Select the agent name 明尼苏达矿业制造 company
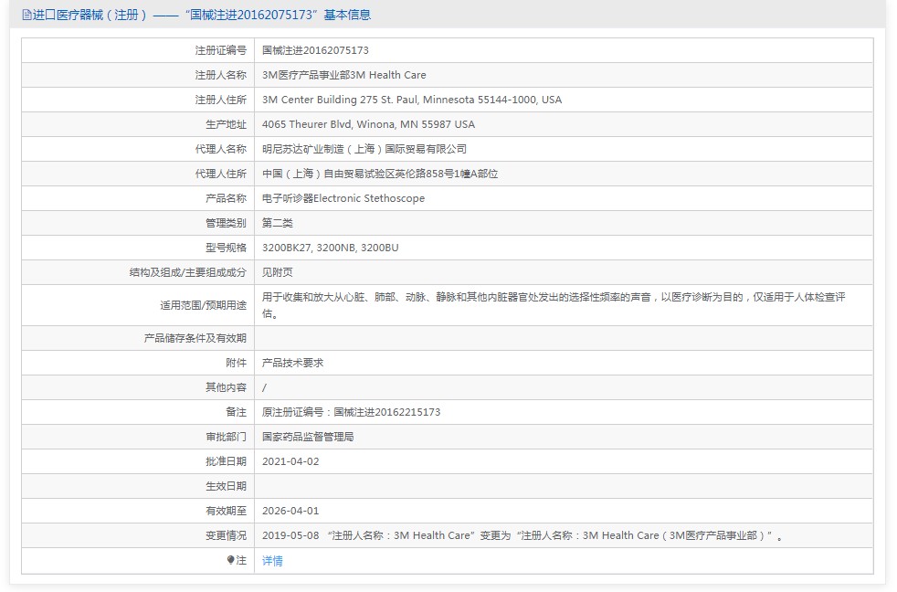This screenshot has width=897, height=592. coord(364,150)
